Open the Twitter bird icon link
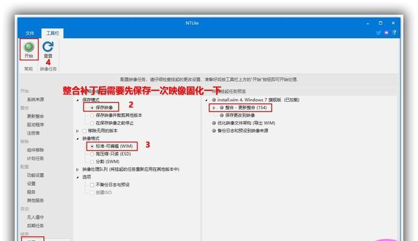The width and height of the screenshot is (418, 241). click(379, 33)
